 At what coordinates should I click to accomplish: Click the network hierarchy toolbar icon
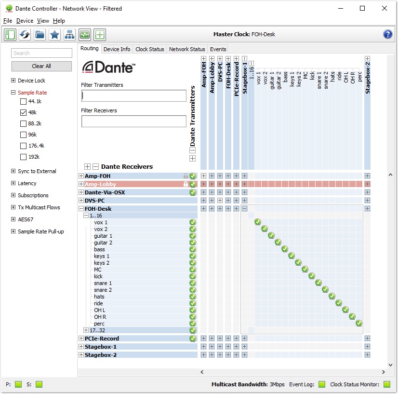click(70, 34)
